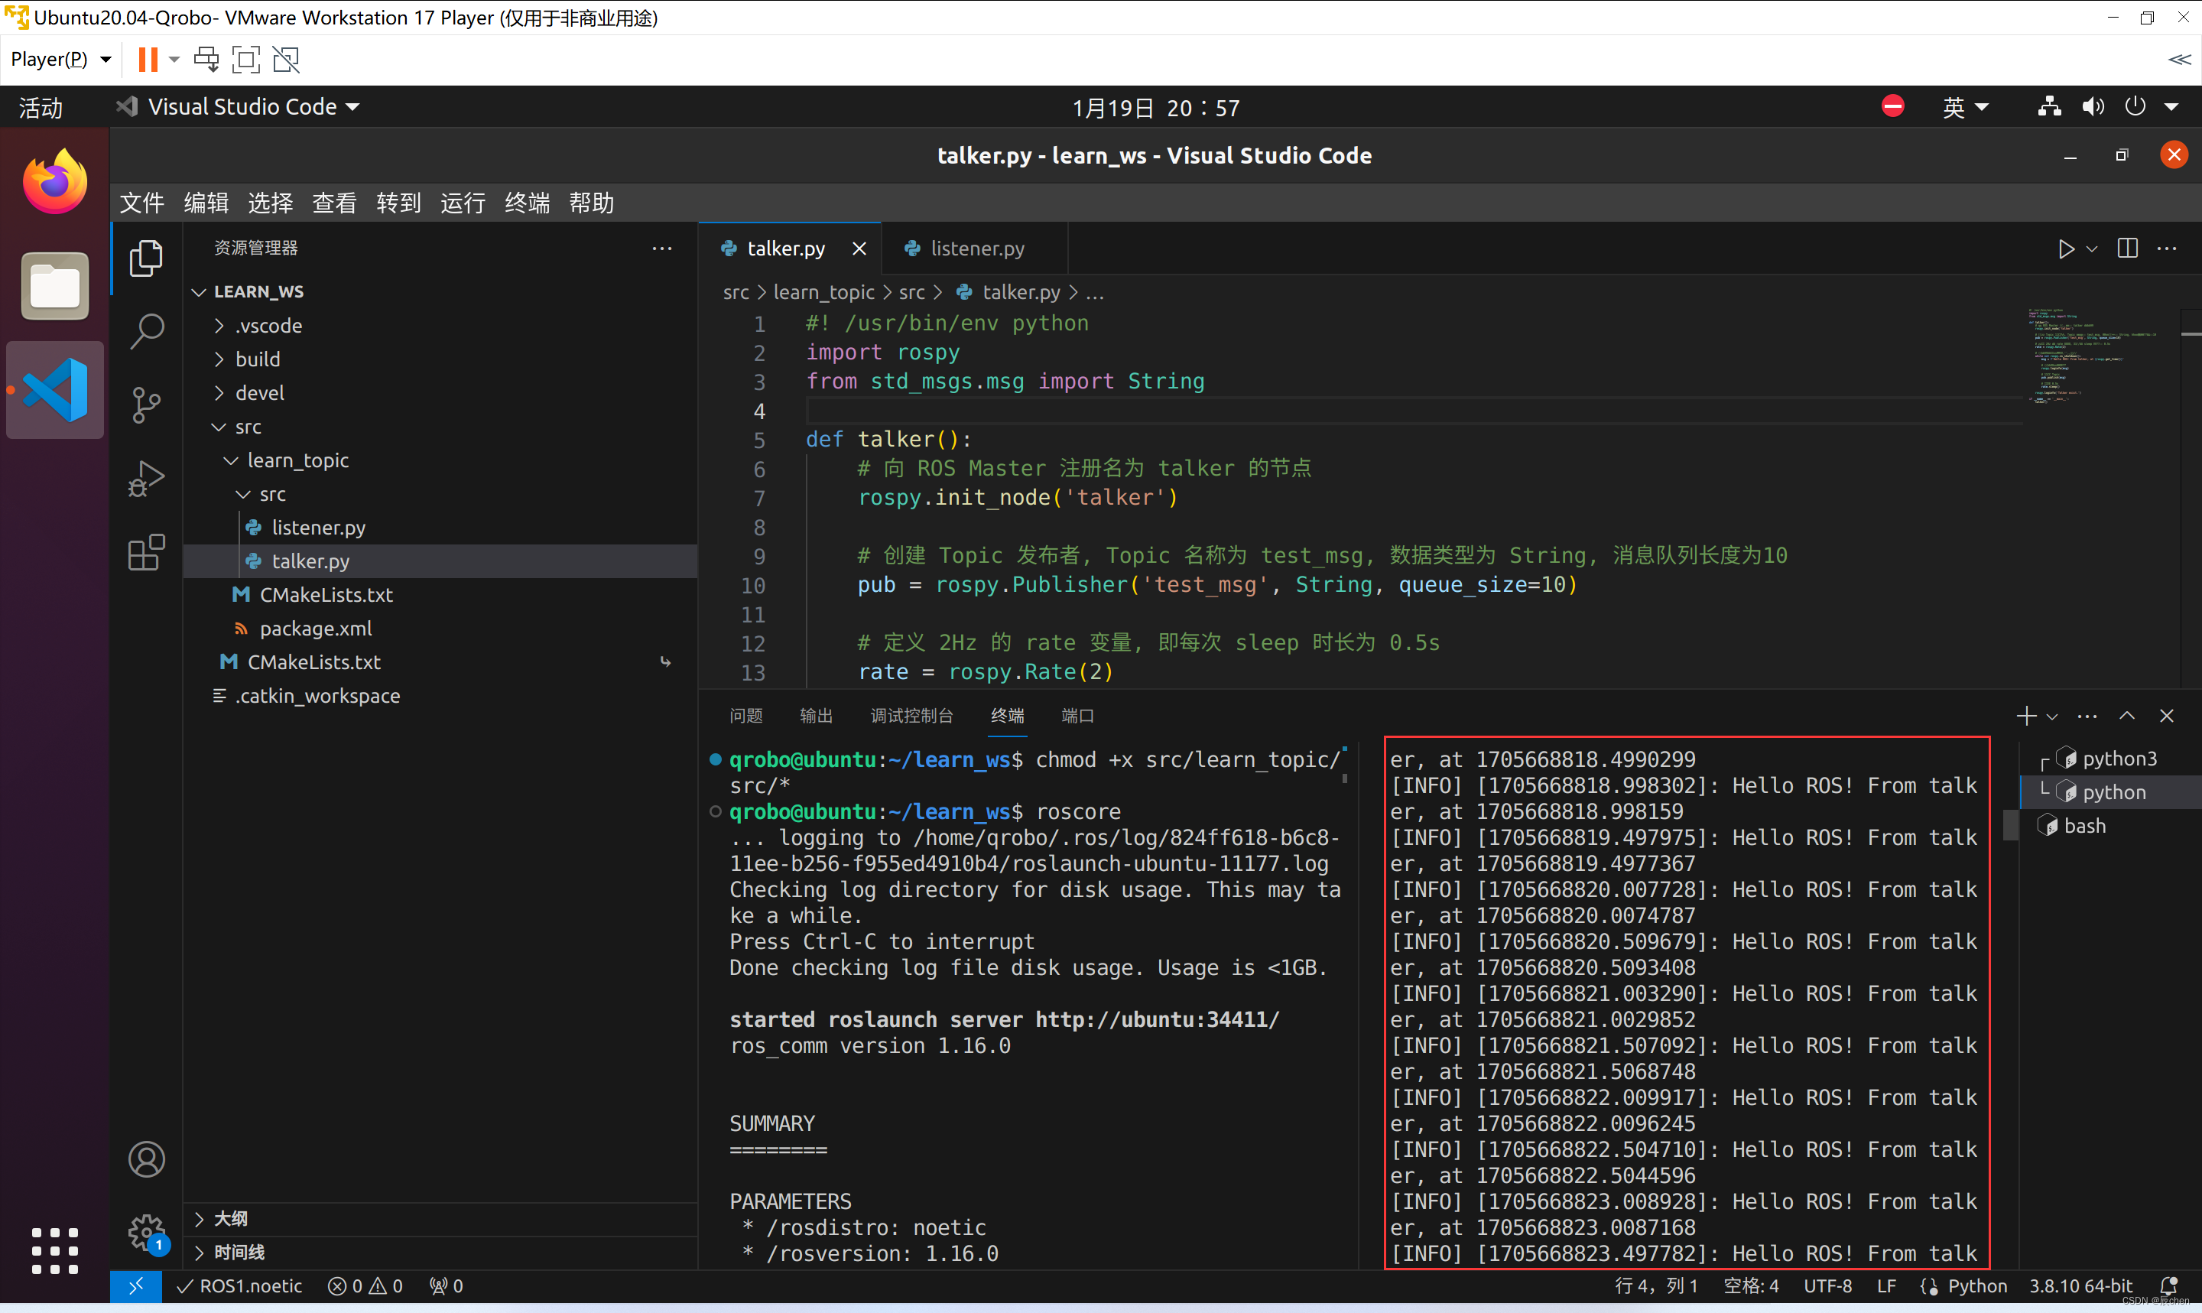Open the 编辑 menu

206,203
